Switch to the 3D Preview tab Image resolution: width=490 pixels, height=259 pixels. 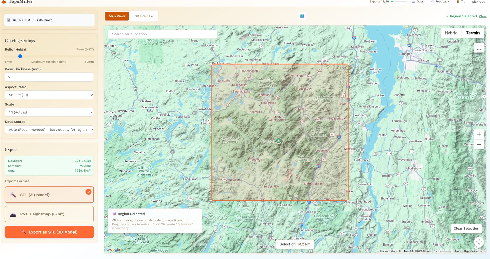(144, 16)
